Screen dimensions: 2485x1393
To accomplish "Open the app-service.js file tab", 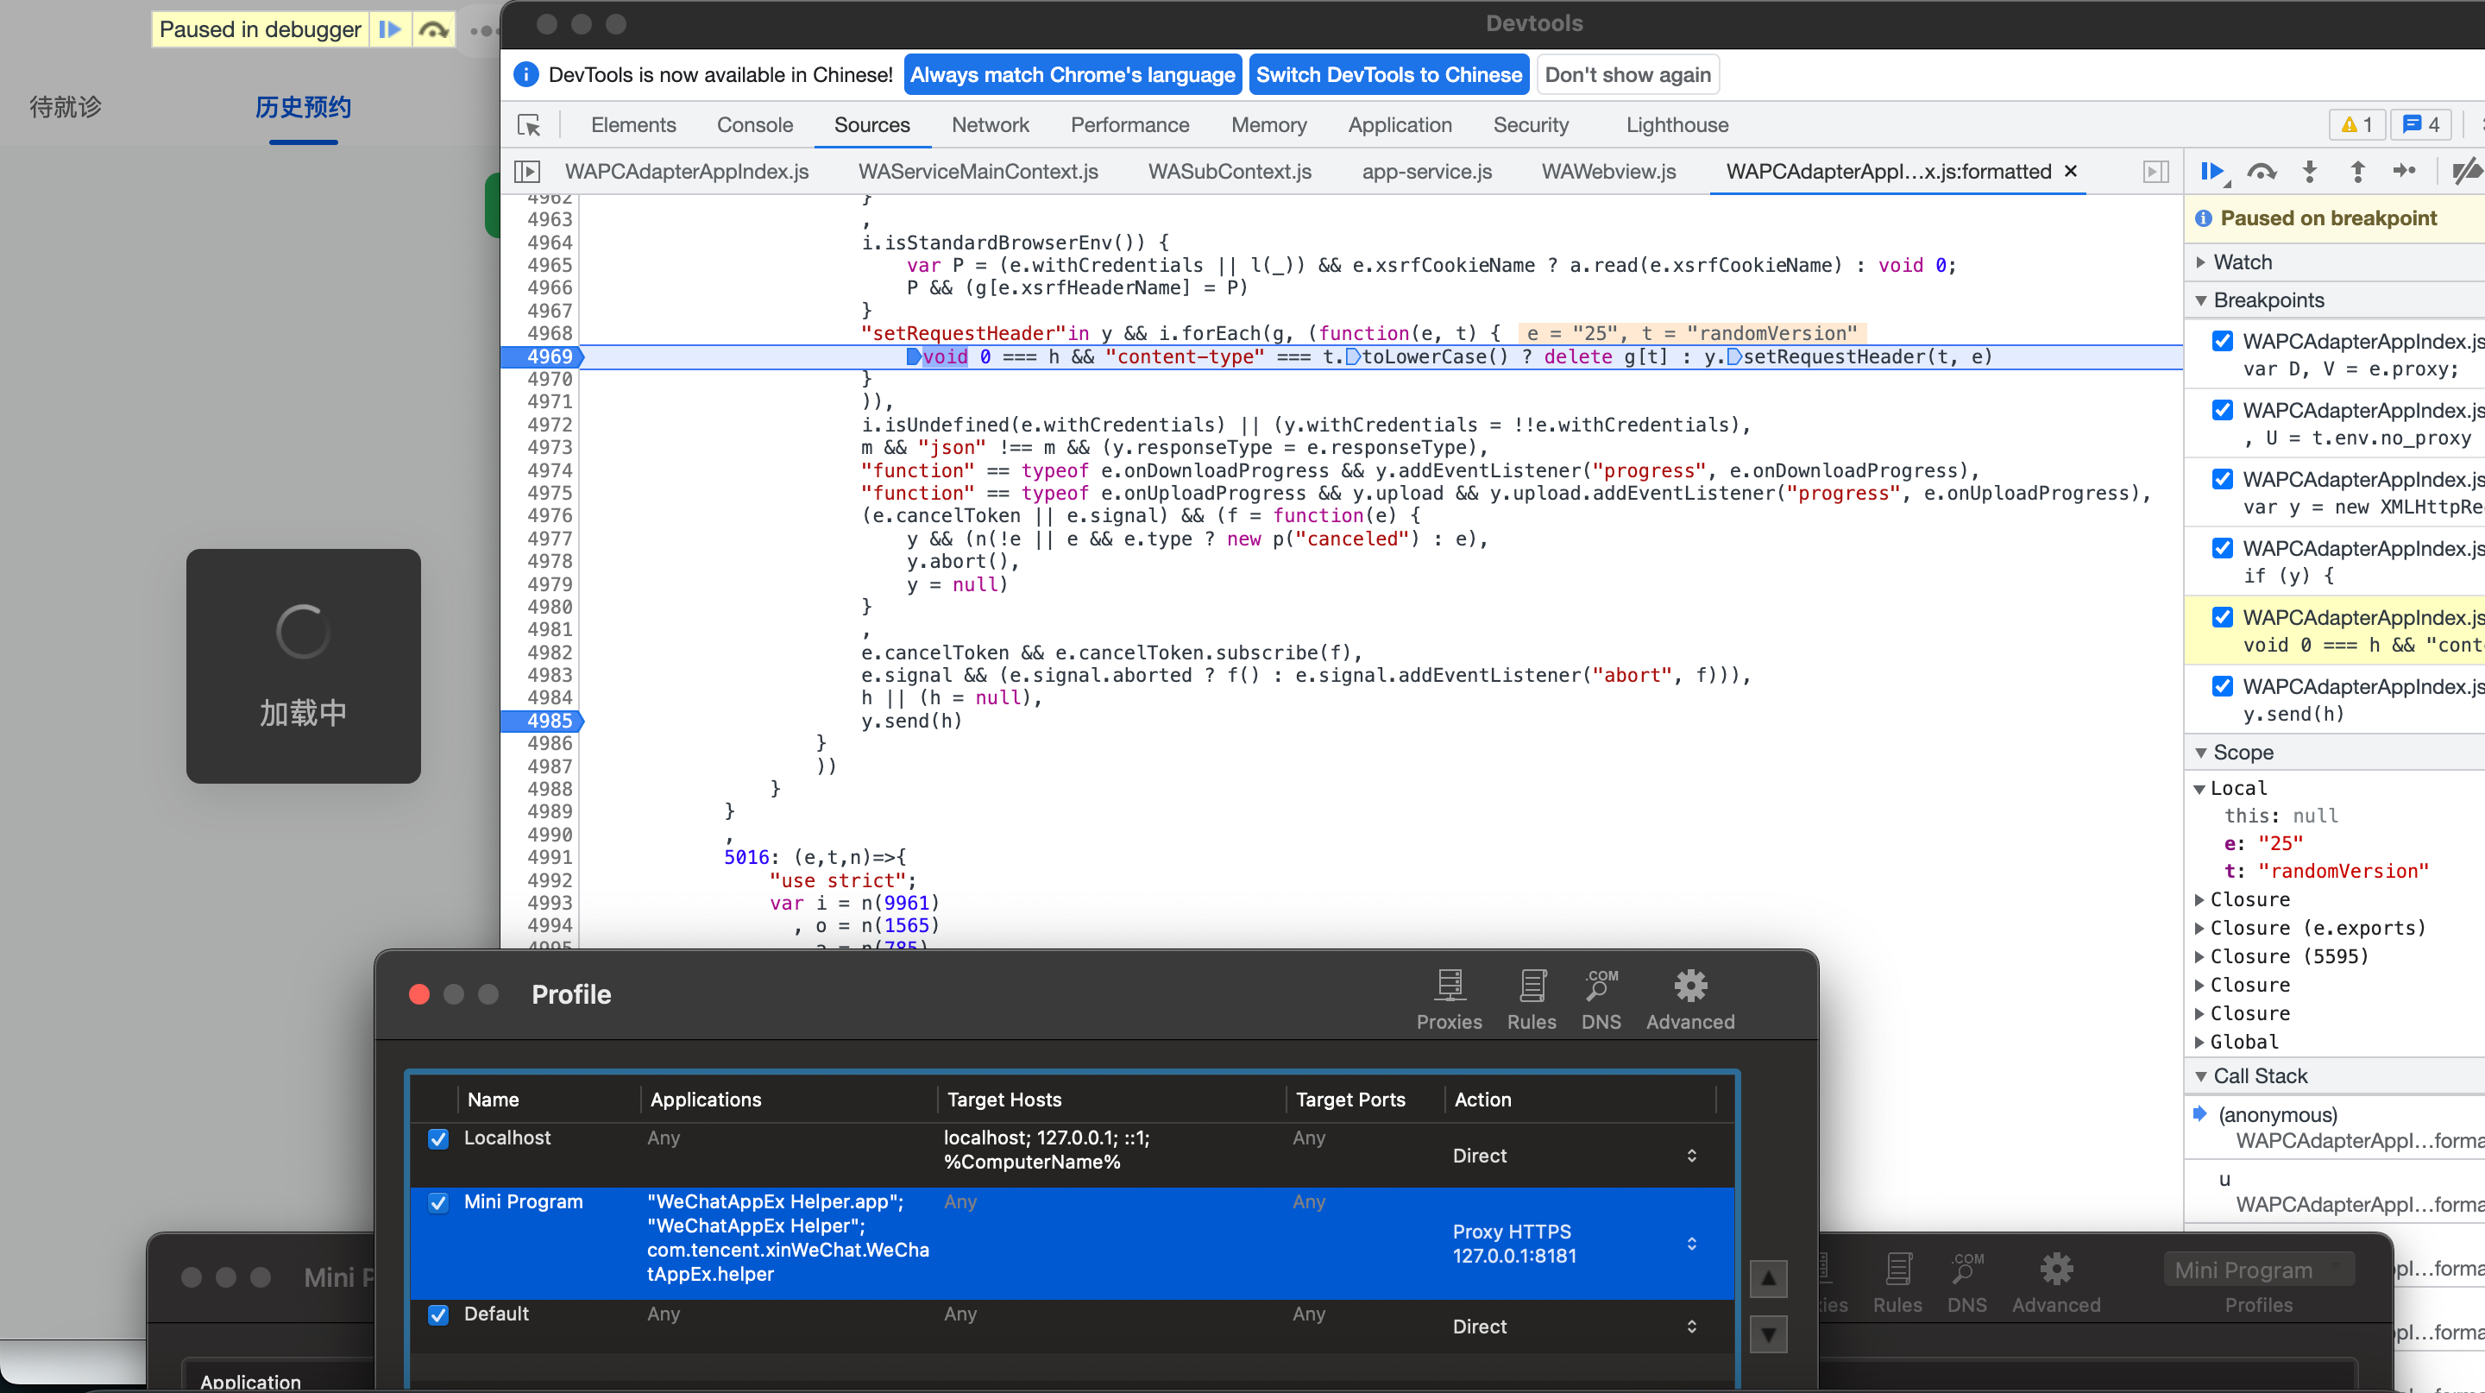I will click(x=1427, y=172).
